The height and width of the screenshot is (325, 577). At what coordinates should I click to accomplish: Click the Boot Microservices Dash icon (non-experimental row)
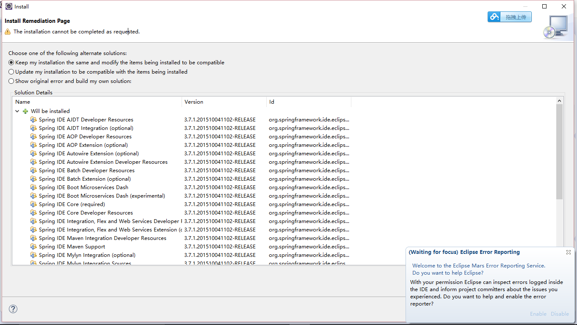tap(34, 187)
